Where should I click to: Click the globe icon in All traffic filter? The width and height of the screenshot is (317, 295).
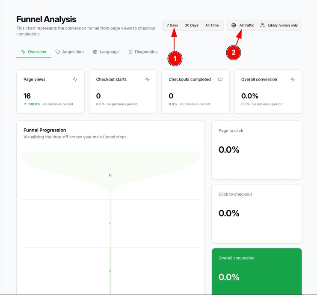coord(234,25)
